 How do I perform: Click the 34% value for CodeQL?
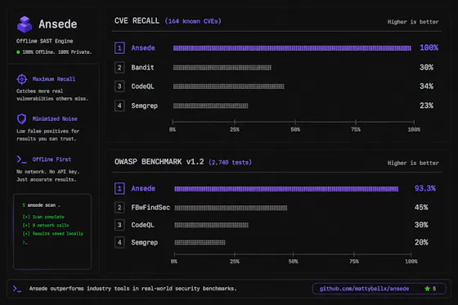point(426,86)
